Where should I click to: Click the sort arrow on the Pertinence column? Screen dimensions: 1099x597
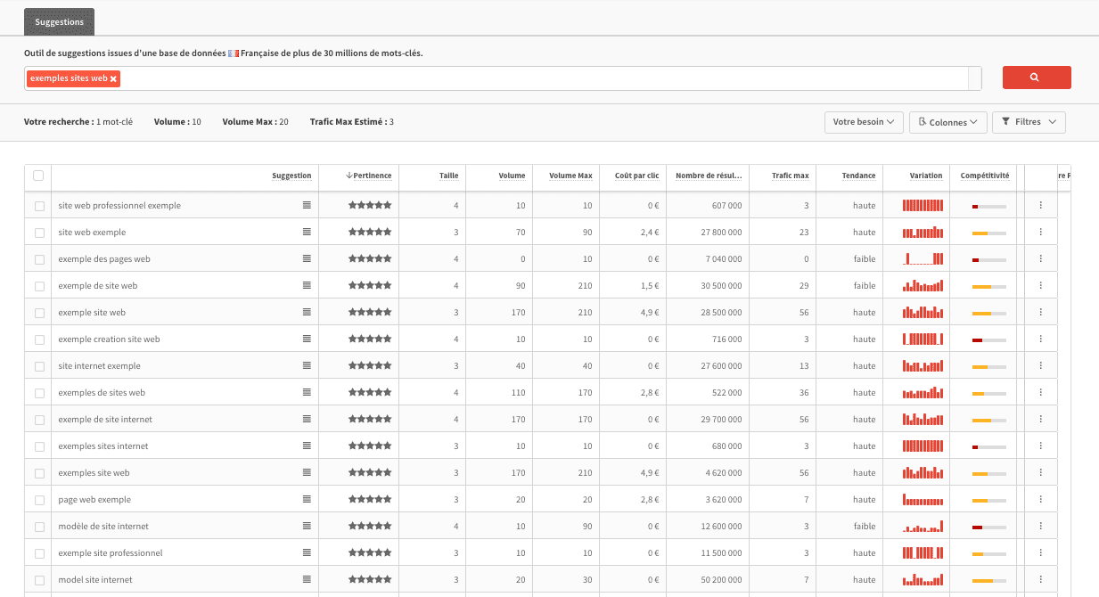pos(349,176)
